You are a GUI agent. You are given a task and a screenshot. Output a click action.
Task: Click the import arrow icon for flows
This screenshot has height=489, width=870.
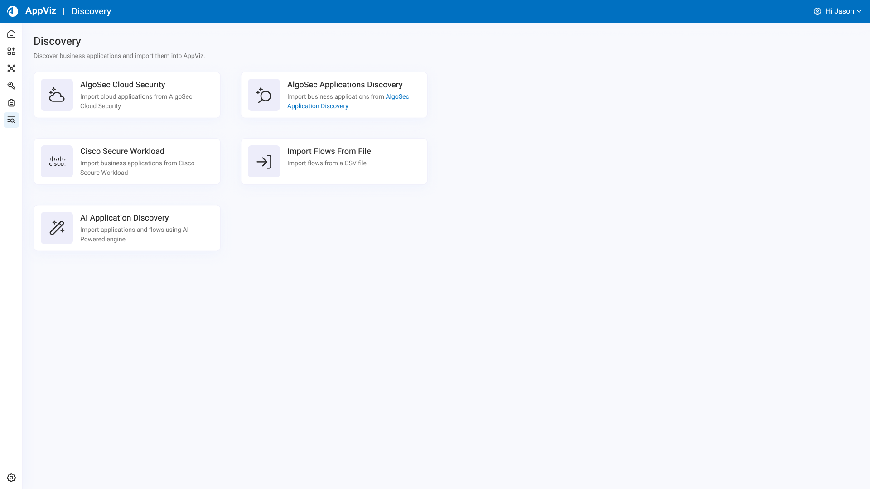coord(264,162)
